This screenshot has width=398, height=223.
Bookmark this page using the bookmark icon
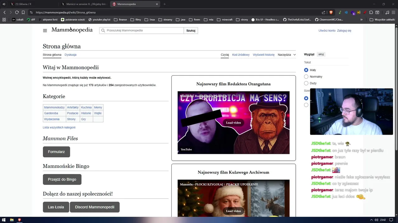(23, 12)
